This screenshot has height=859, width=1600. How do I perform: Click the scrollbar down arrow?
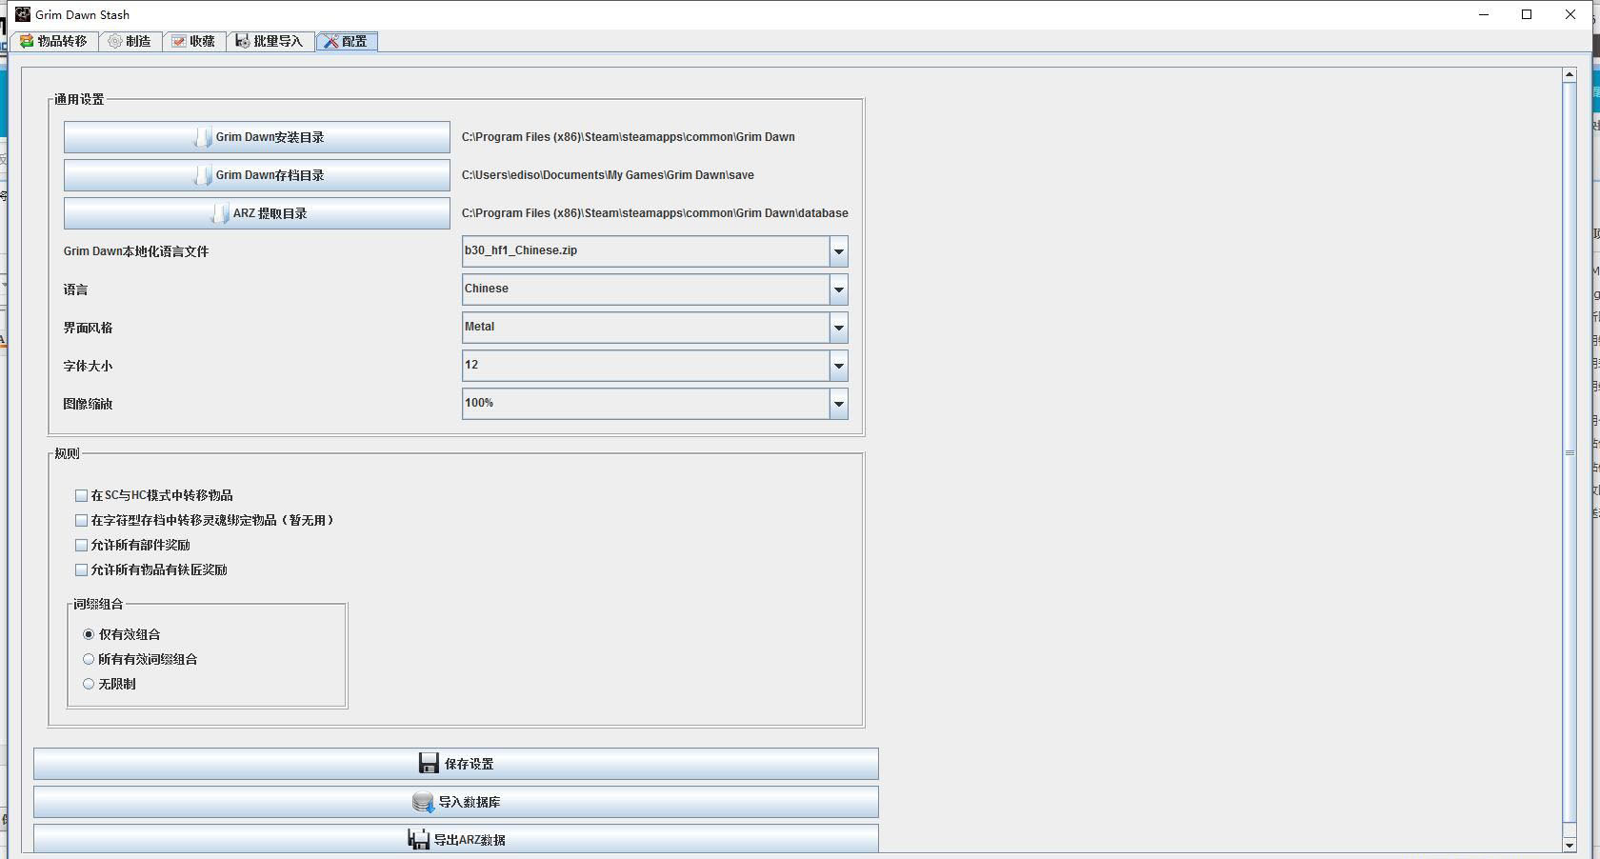[1570, 846]
